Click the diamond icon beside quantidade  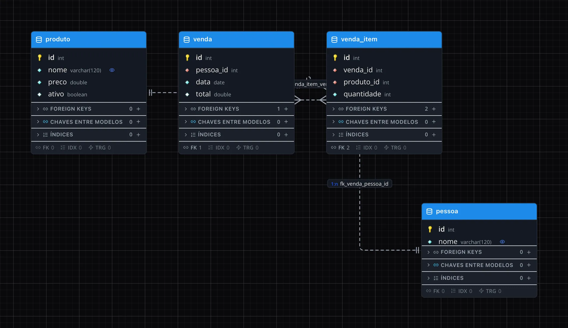pos(335,94)
